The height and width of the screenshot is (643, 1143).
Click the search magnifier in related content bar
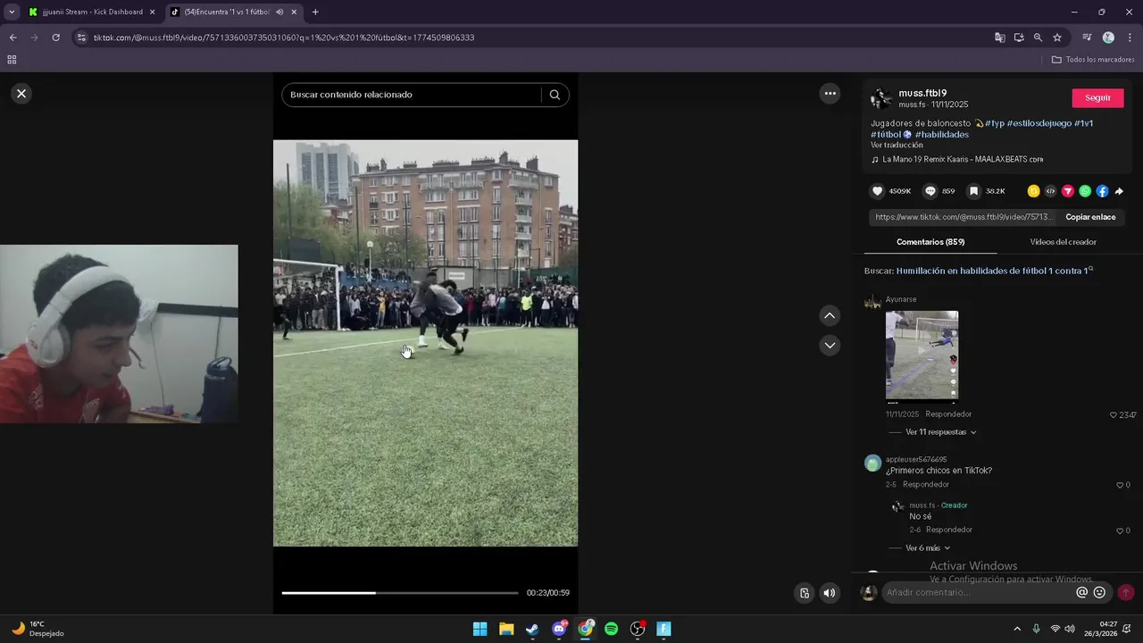[x=555, y=95]
